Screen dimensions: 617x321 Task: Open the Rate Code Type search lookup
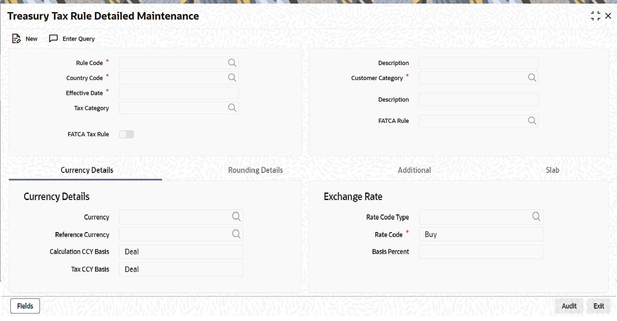click(x=536, y=216)
